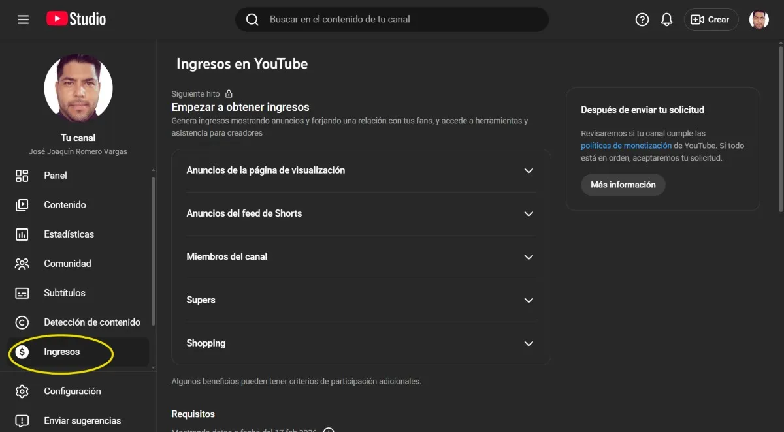Click the Contenido video icon
Image resolution: width=784 pixels, height=432 pixels.
tap(22, 205)
